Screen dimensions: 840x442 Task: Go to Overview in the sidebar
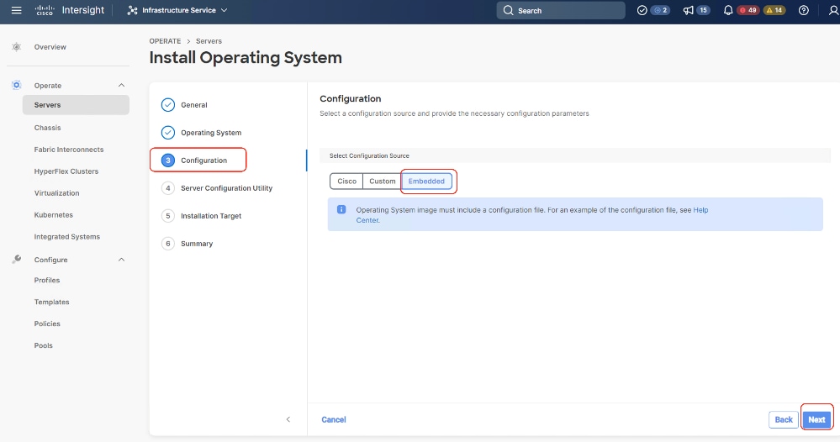(x=50, y=47)
